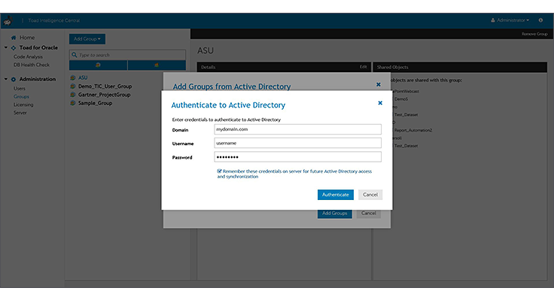The width and height of the screenshot is (554, 300).
Task: Open Home in the sidebar
Action: tap(27, 38)
